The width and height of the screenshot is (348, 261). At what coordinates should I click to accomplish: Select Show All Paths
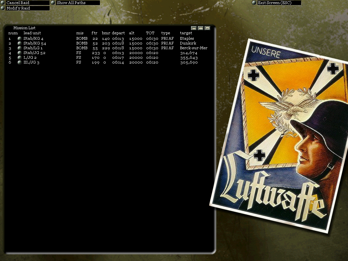tap(78, 3)
